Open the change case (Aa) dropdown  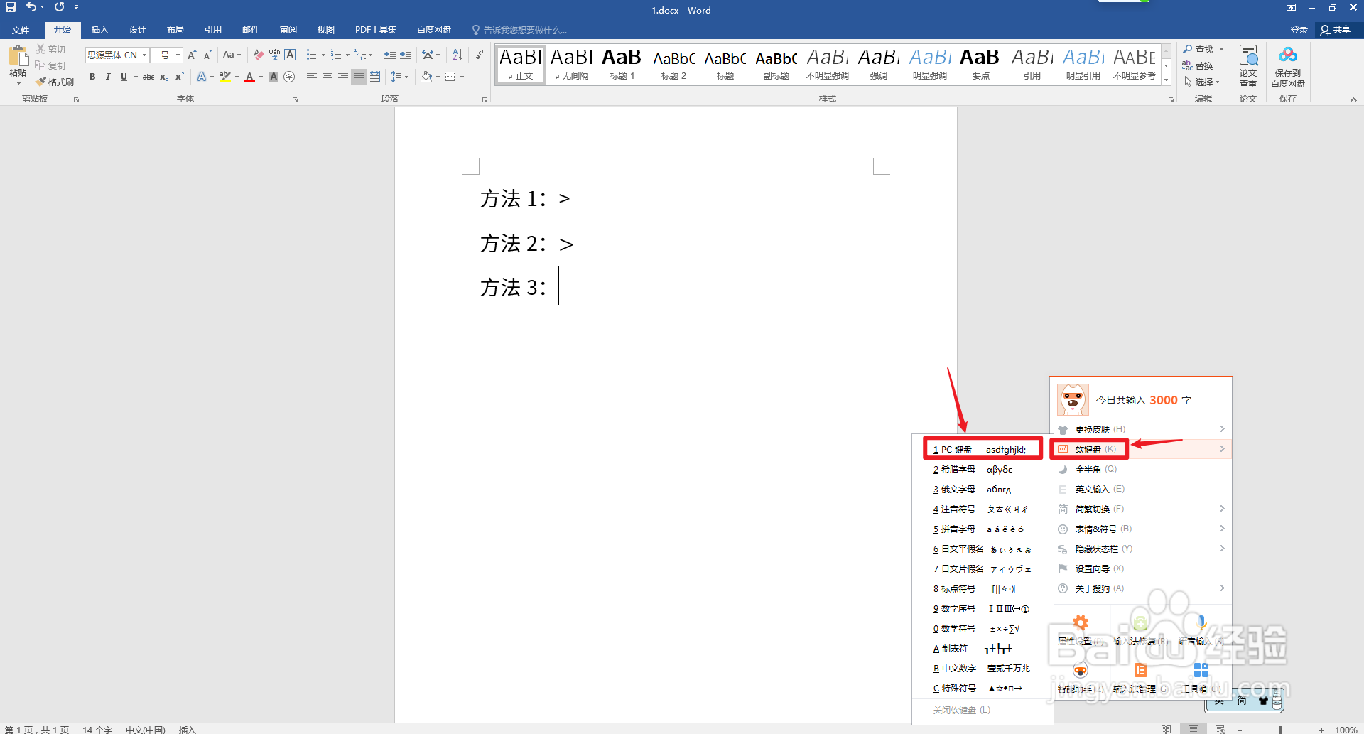pyautogui.click(x=232, y=55)
